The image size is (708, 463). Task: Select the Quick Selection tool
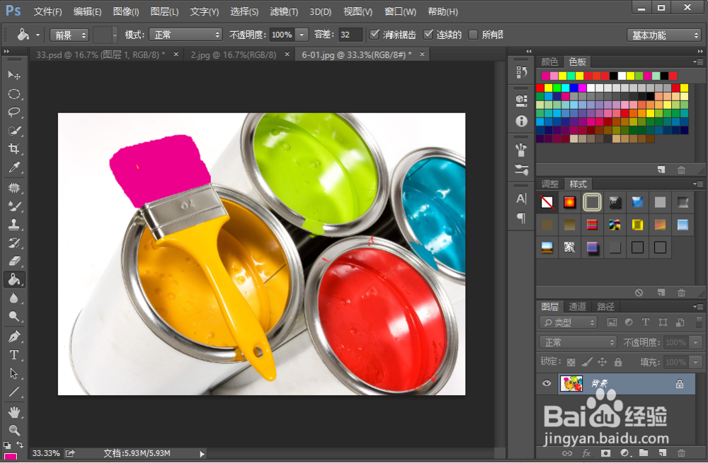(14, 131)
